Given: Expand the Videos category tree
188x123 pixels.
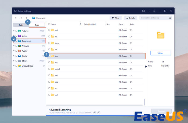Looking at the screenshot, I should pyautogui.click(x=14, y=36).
